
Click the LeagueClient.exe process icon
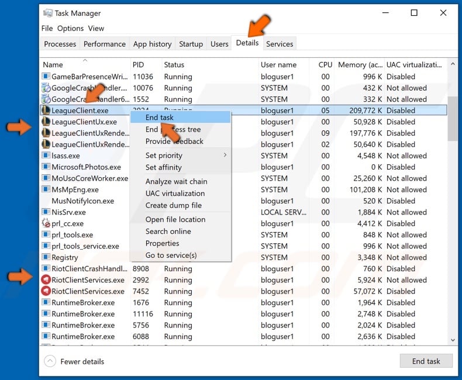tap(46, 110)
